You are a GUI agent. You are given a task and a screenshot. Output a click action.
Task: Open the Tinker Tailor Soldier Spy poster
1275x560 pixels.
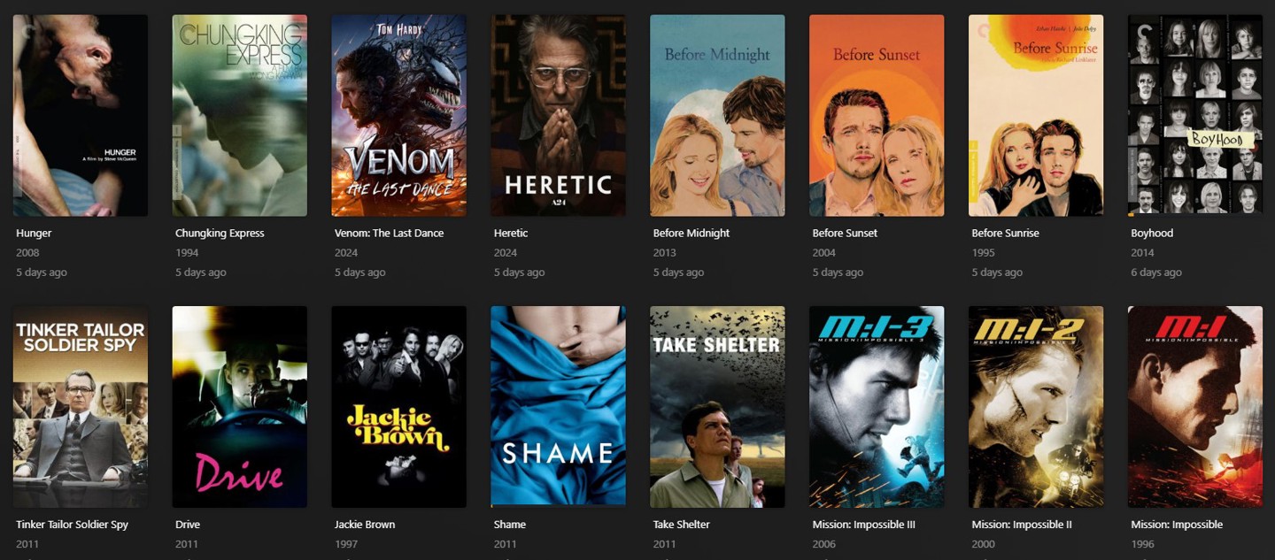pyautogui.click(x=81, y=407)
